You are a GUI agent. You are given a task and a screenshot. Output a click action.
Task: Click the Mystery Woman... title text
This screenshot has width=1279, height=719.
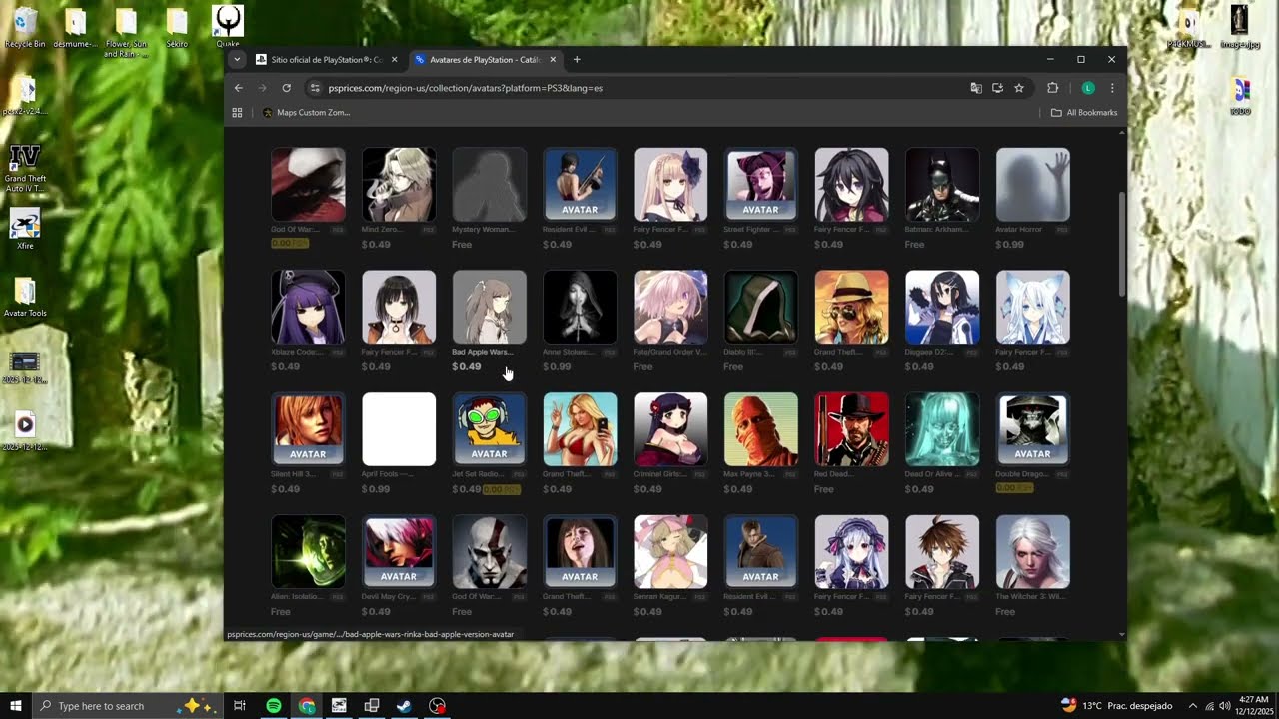tap(483, 230)
